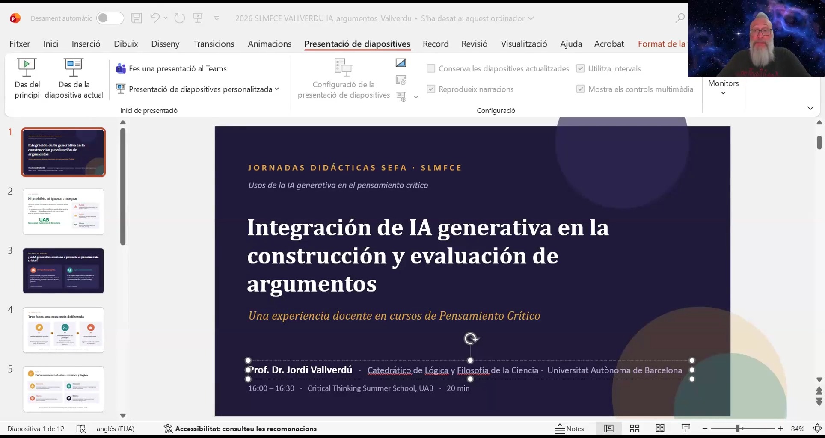The height and width of the screenshot is (438, 825).
Task: Select slide 2 thumbnail Ni prohibir, ni ignorar
Action: 63,211
